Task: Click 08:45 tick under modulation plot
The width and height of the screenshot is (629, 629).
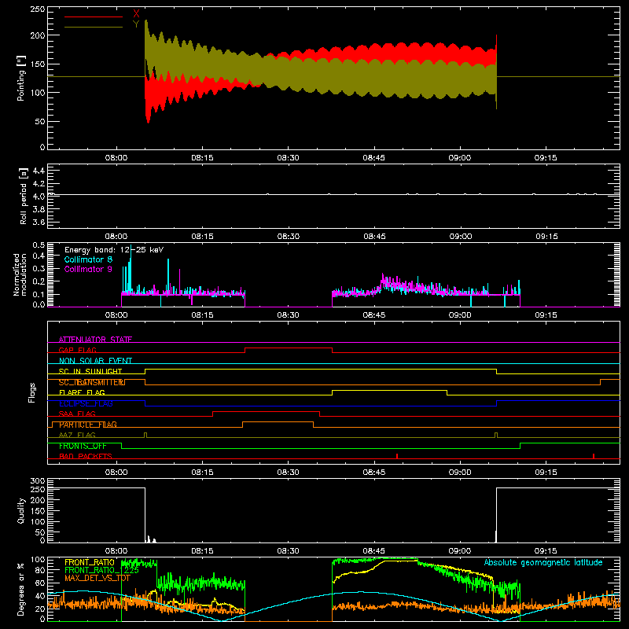Action: pos(374,315)
